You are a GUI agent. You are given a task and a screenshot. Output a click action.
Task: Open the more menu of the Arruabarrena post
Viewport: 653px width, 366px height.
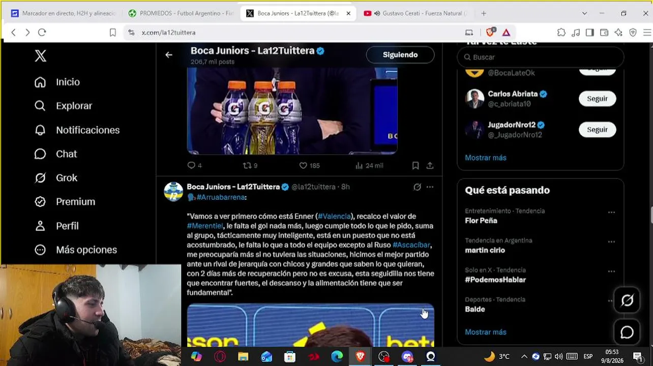click(x=430, y=187)
